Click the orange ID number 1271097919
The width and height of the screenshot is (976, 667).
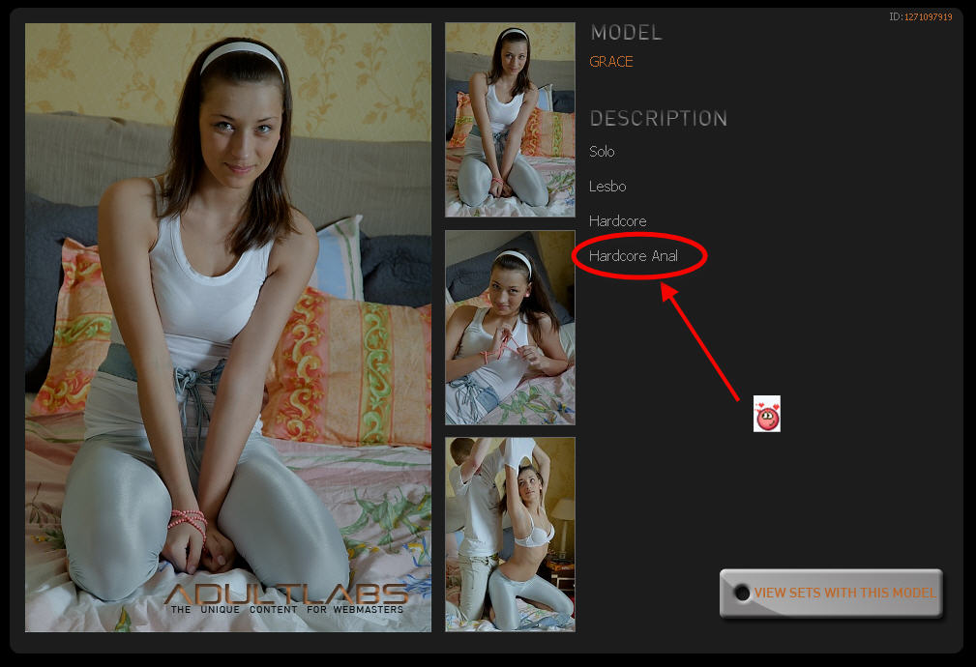928,17
